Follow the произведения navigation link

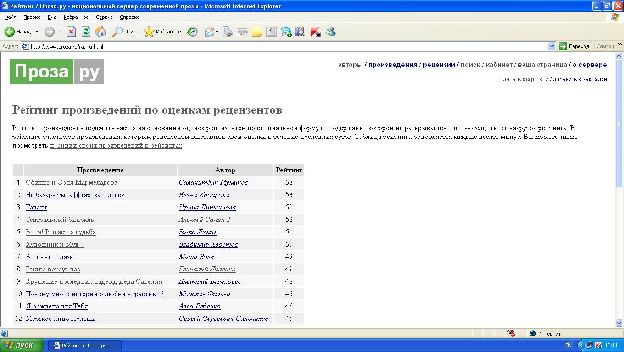tap(393, 65)
